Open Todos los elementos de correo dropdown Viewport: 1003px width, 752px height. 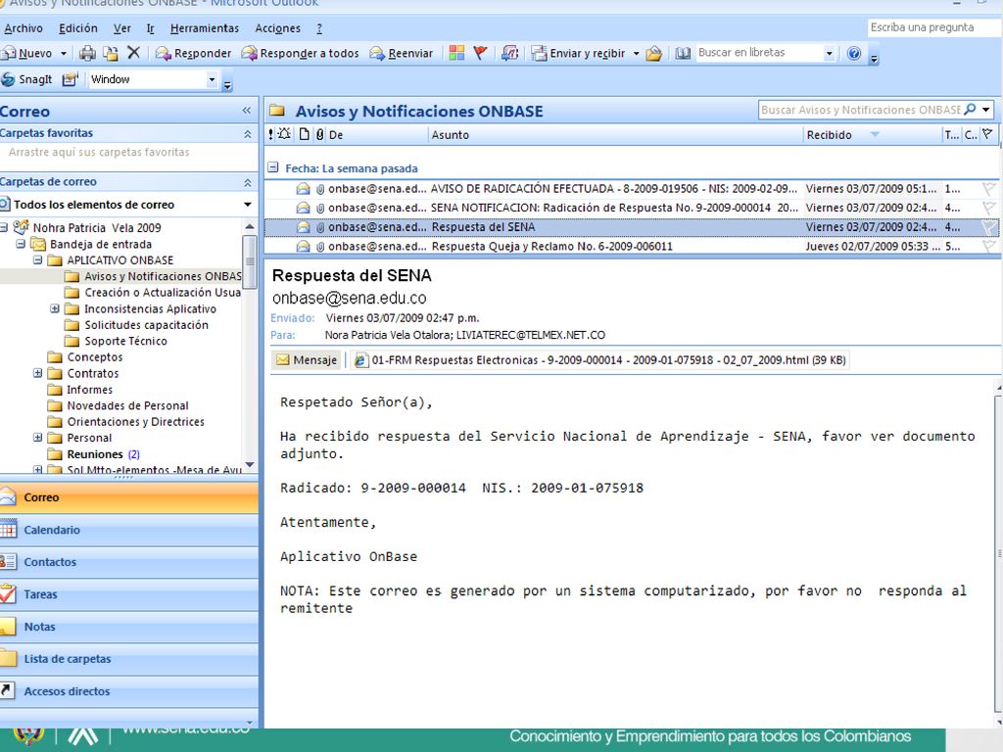[248, 205]
